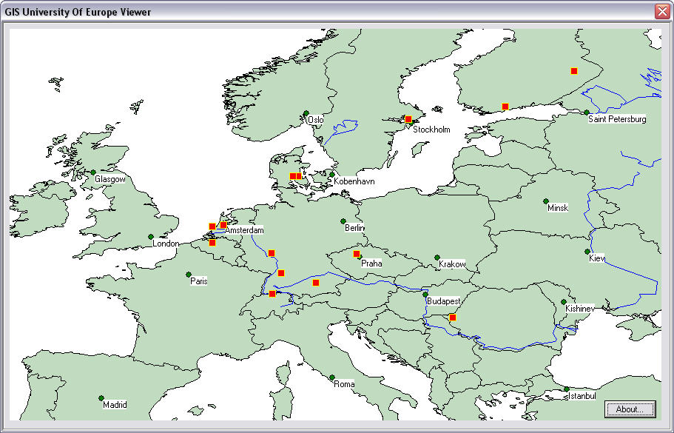Select the Kiev text label
Screen dimensions: 674x433
pos(596,258)
